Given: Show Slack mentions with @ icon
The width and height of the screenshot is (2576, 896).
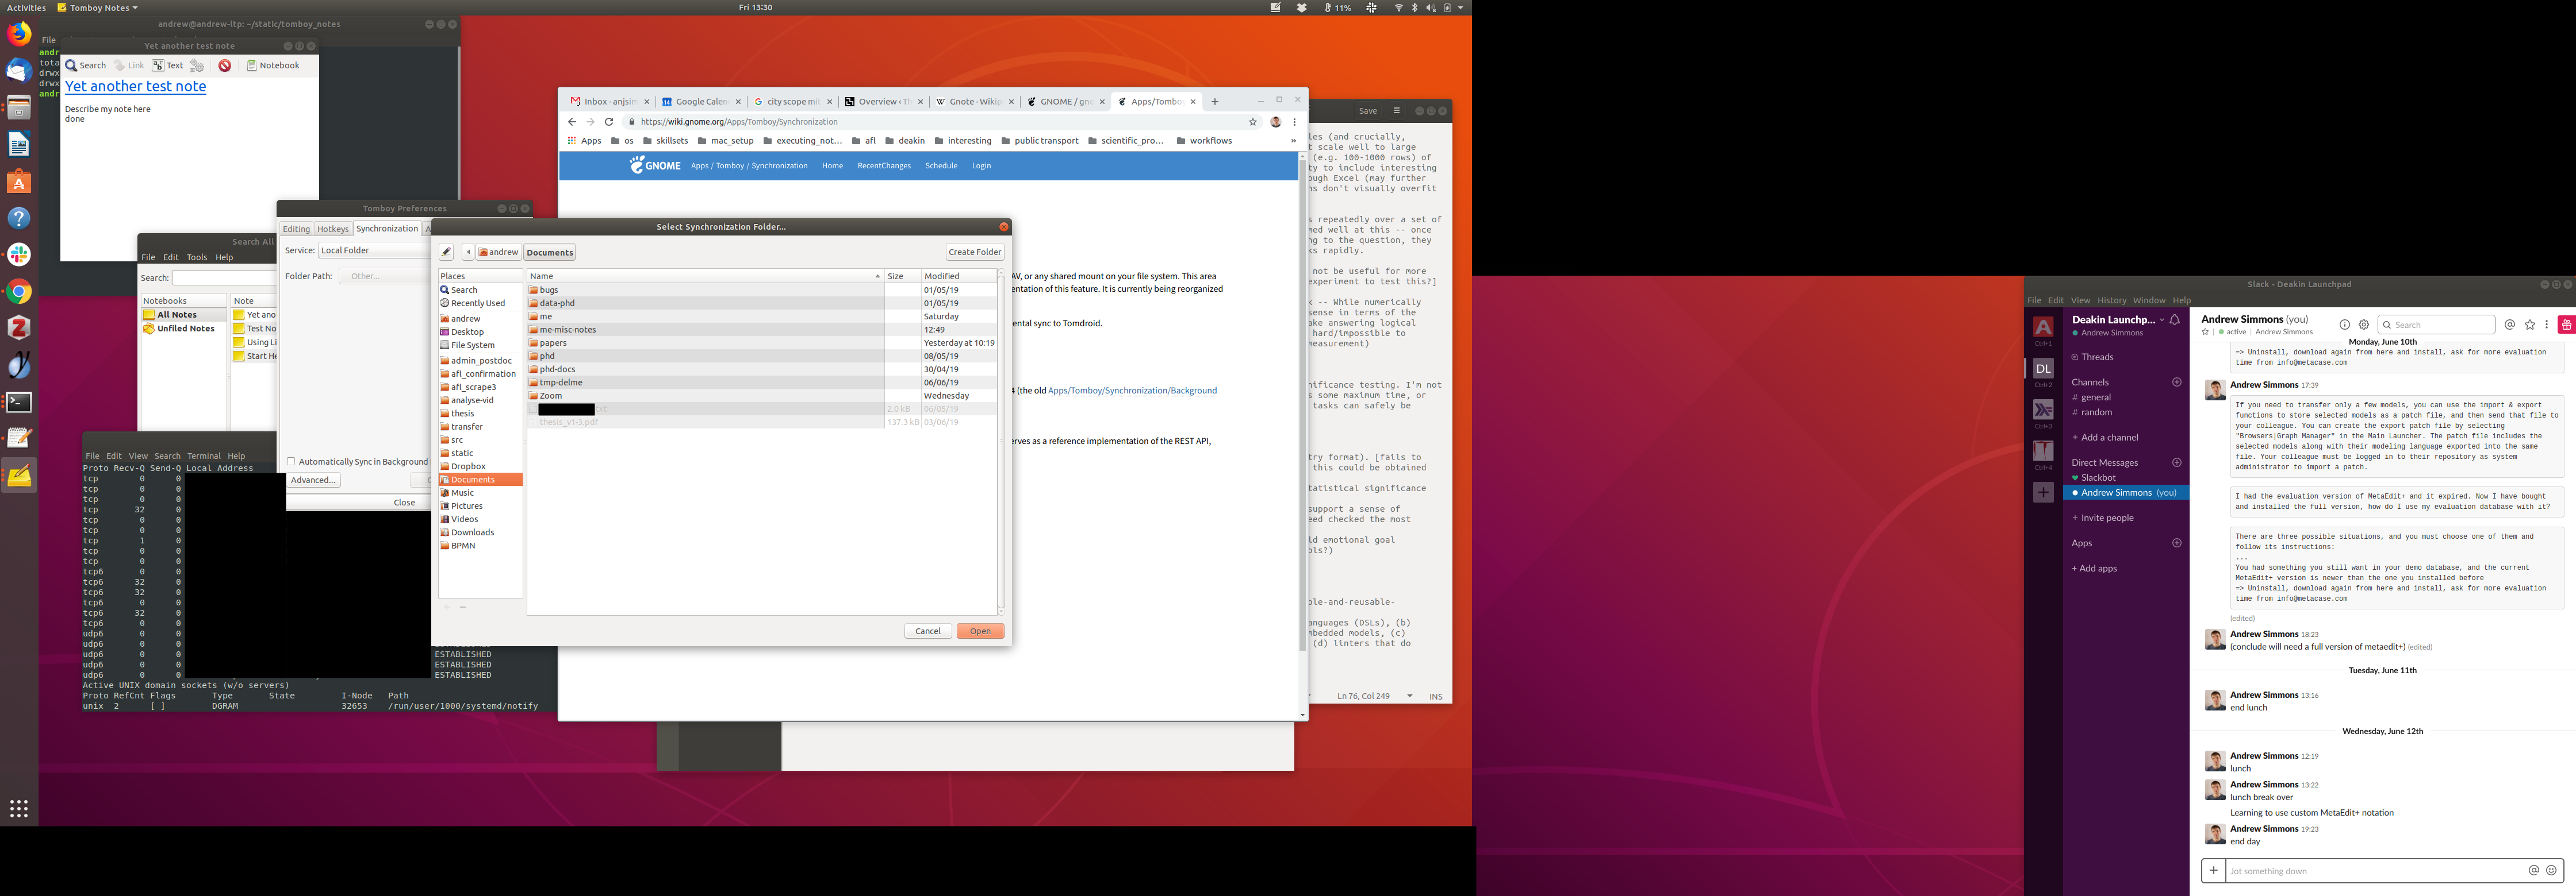Looking at the screenshot, I should point(2509,325).
